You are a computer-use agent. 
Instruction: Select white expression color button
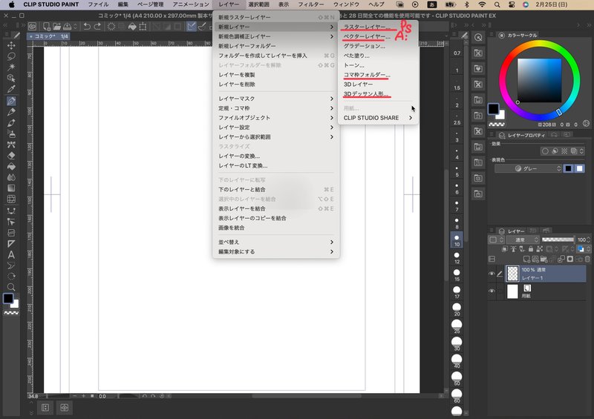[580, 168]
